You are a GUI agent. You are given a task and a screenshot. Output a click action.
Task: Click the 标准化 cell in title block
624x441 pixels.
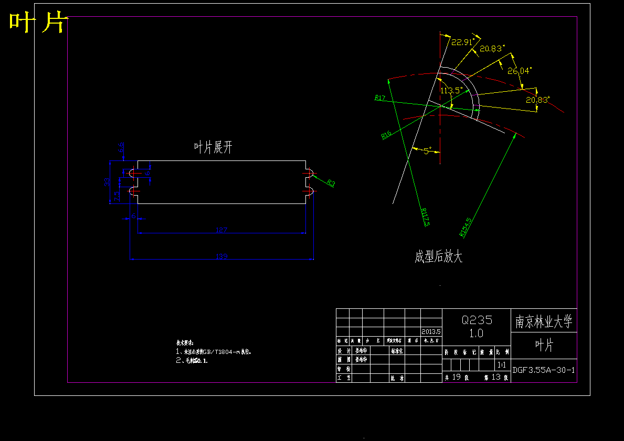pyautogui.click(x=397, y=351)
